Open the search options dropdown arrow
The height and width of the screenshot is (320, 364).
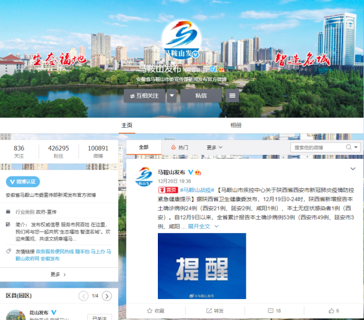click(x=356, y=147)
